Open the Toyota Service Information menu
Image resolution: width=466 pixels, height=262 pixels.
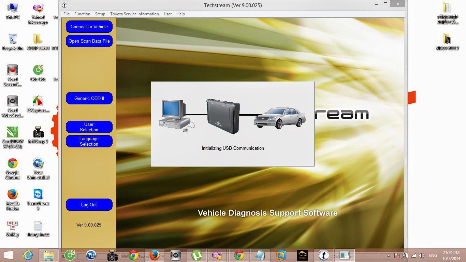tap(134, 14)
